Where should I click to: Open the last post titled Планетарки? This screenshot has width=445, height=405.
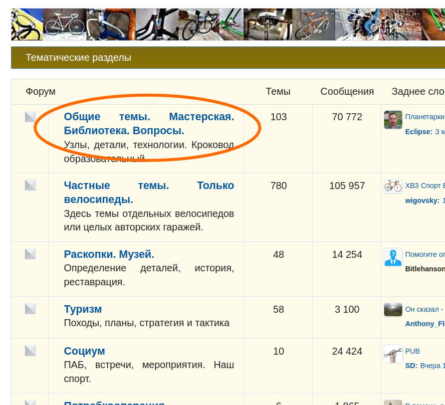[x=425, y=117]
